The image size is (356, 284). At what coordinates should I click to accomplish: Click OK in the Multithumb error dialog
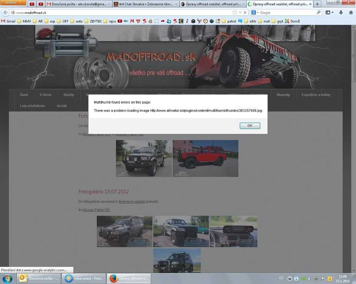point(250,126)
